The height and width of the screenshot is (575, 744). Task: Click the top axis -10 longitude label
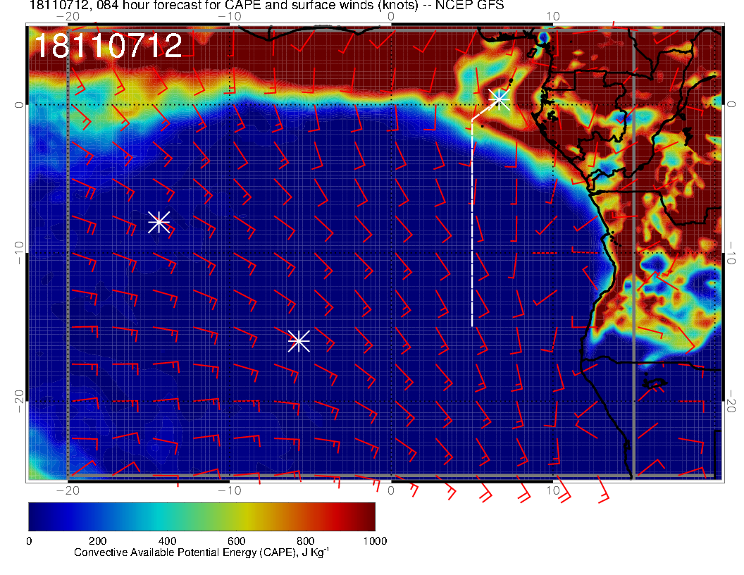[229, 16]
